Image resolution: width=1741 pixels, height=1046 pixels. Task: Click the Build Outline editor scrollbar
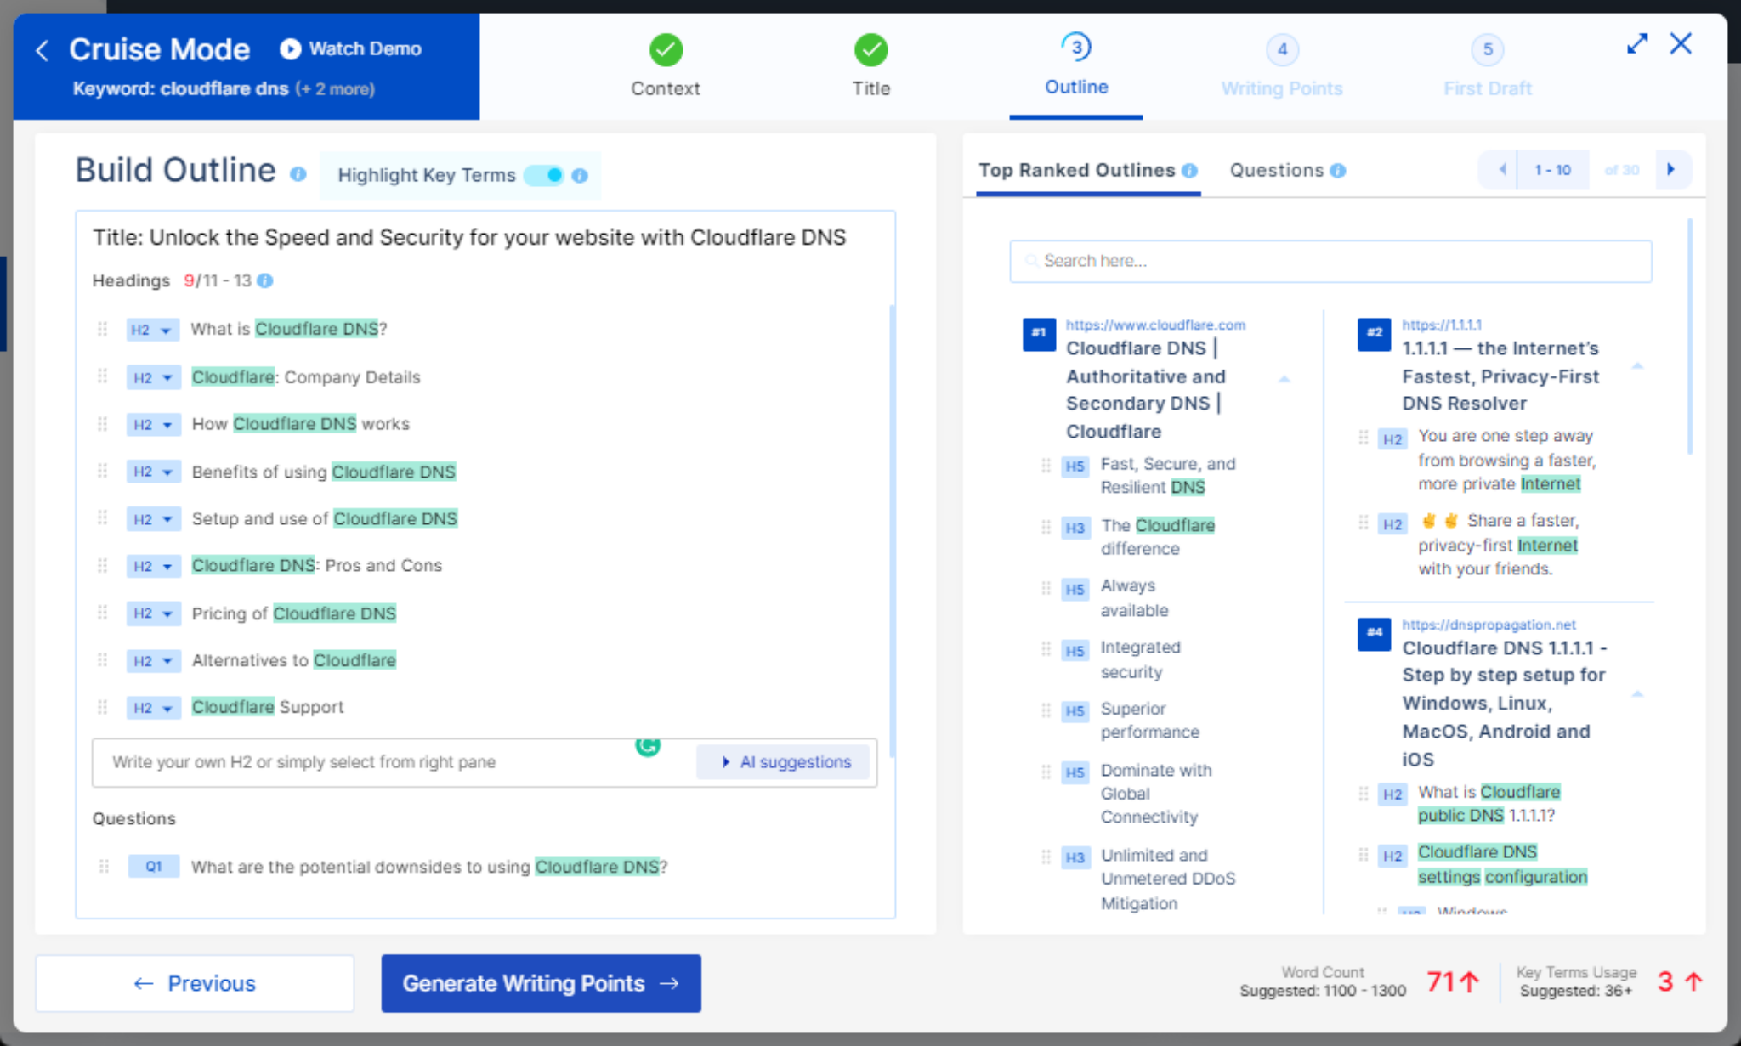pyautogui.click(x=892, y=530)
